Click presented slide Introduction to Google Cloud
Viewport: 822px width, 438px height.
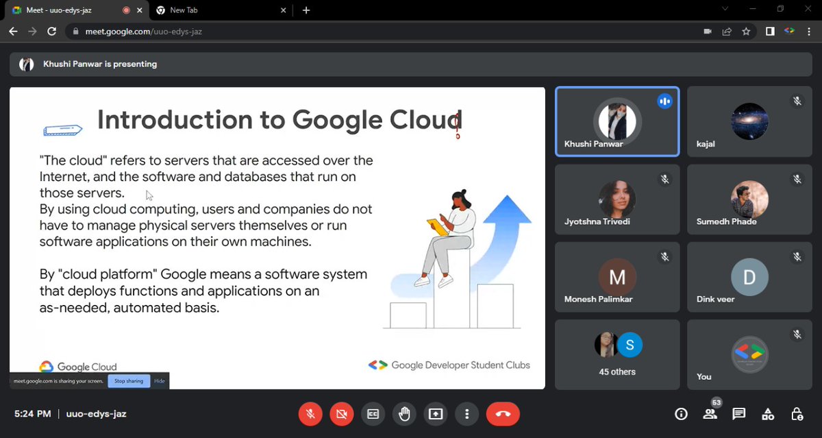click(x=277, y=238)
